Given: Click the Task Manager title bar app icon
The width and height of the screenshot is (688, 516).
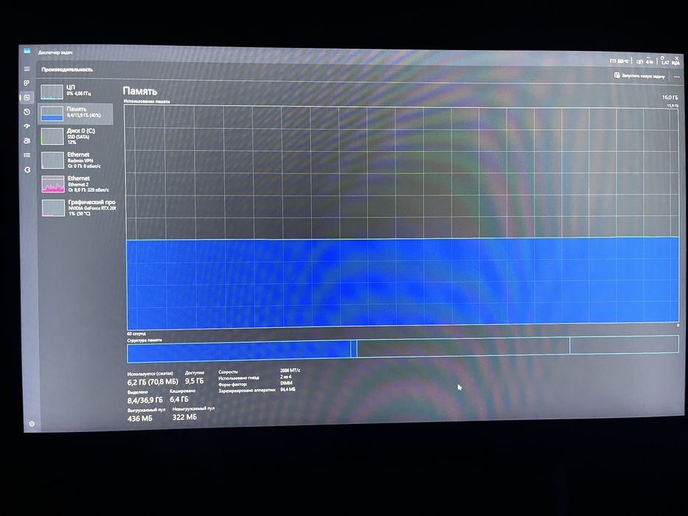Looking at the screenshot, I should coord(27,51).
